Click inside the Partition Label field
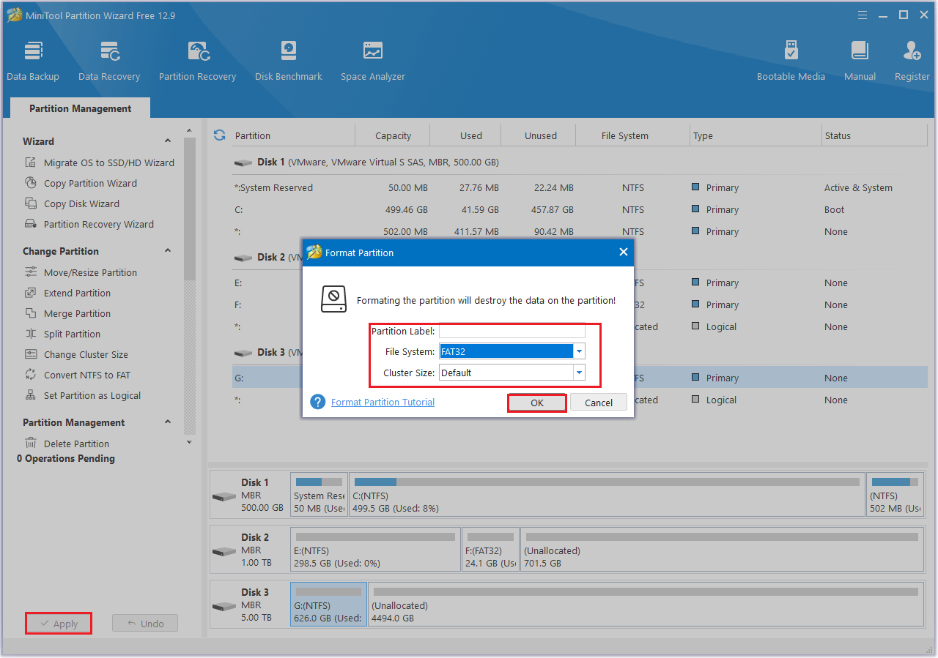This screenshot has height=658, width=938. tap(512, 331)
